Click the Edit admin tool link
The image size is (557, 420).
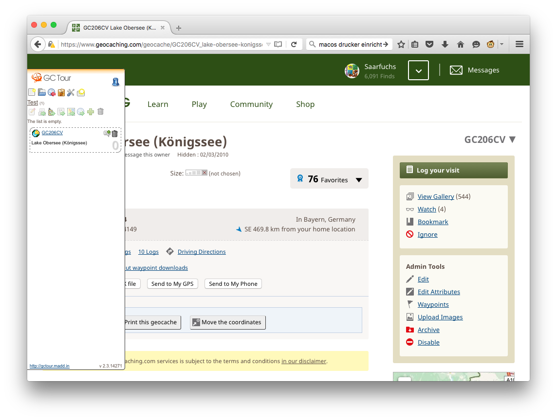[x=423, y=279]
